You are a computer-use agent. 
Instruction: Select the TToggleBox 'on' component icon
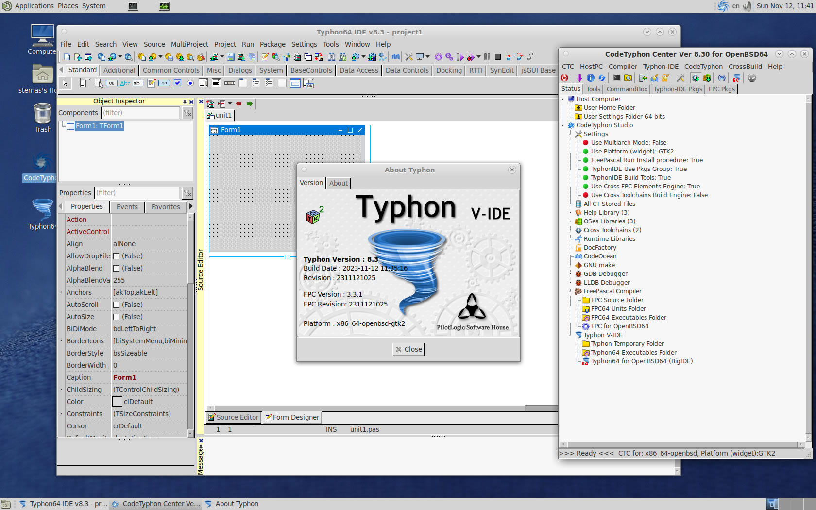coord(164,83)
